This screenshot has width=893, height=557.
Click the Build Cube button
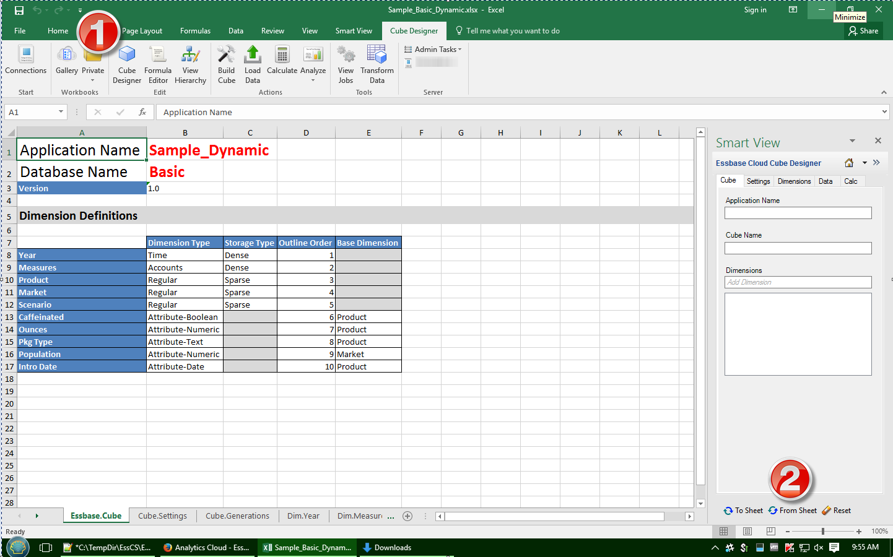pos(227,65)
